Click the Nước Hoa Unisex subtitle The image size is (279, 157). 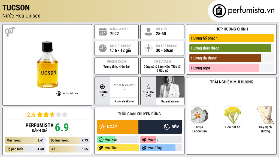click(x=21, y=16)
